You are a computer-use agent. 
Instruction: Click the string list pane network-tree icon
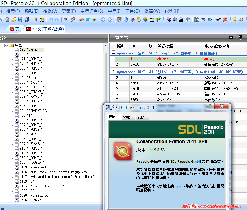coord(241,38)
